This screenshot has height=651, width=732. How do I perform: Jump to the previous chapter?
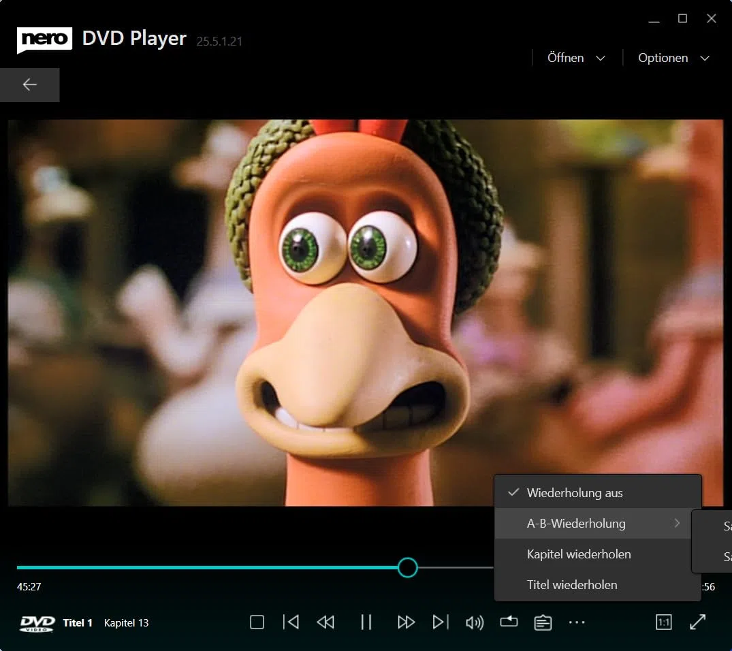(x=291, y=622)
